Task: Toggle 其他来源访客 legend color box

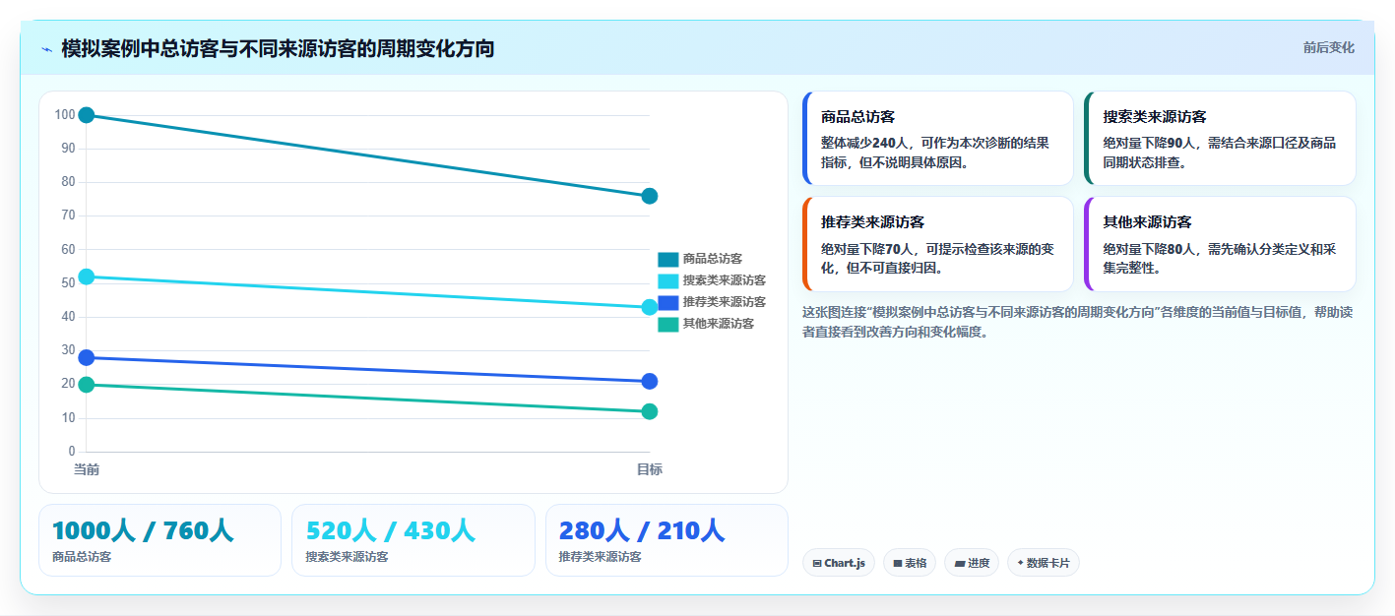Action: [668, 324]
